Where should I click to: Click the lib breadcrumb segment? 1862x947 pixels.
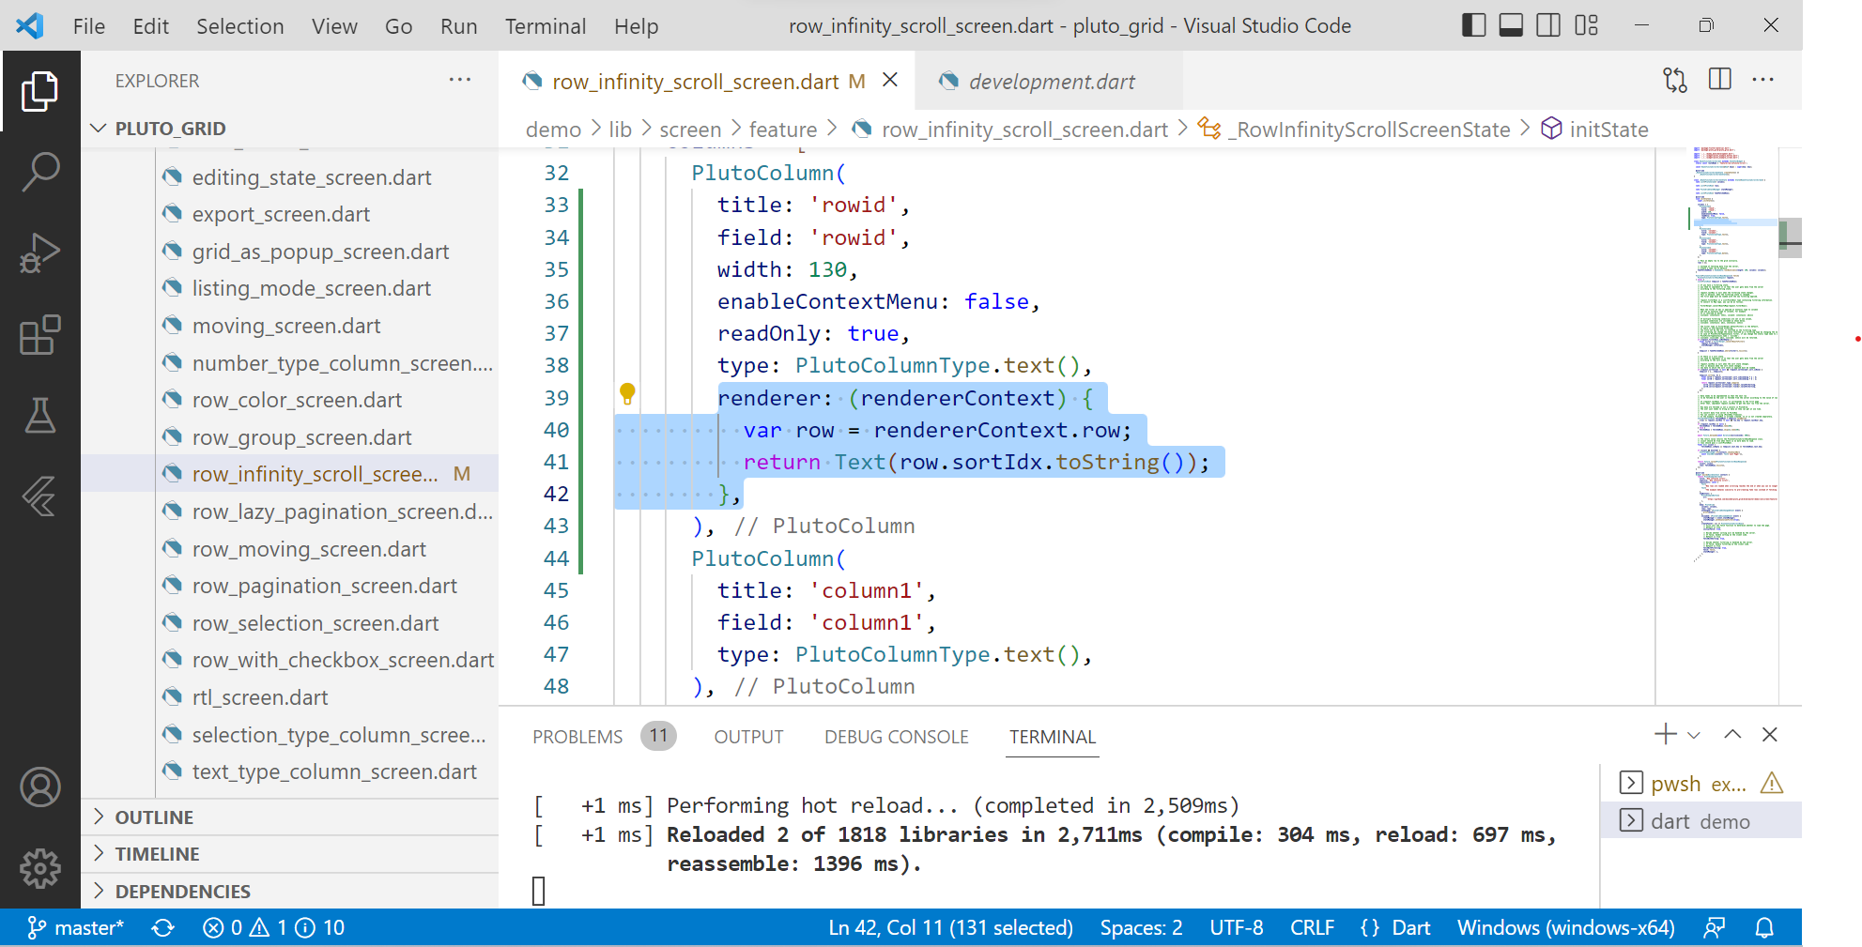pos(620,130)
